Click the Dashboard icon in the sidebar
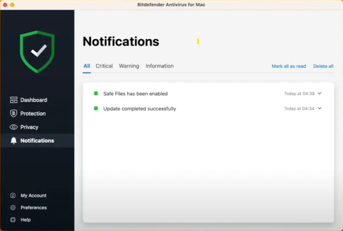The image size is (343, 231). tap(14, 100)
